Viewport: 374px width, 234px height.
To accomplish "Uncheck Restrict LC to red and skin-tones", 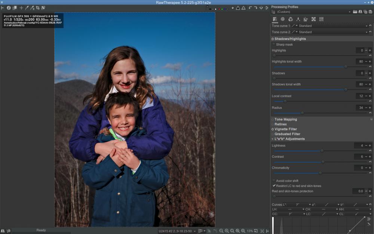I will click(274, 186).
